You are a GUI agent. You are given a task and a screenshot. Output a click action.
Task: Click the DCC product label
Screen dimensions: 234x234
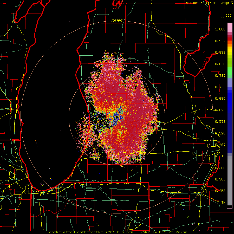[229, 16]
